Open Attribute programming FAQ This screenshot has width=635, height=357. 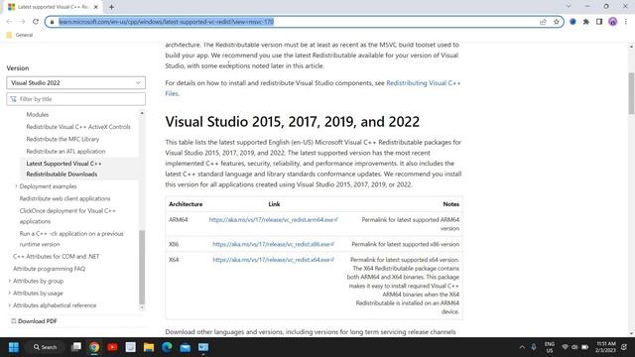point(49,269)
